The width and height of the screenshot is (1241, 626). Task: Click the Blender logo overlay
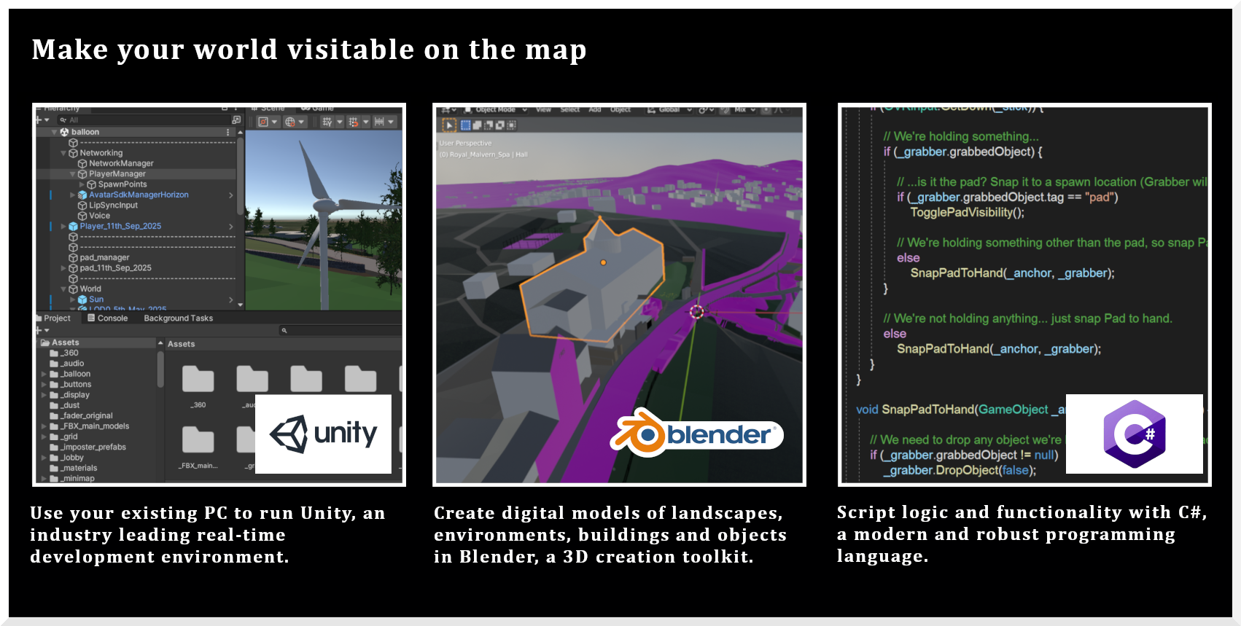[696, 433]
